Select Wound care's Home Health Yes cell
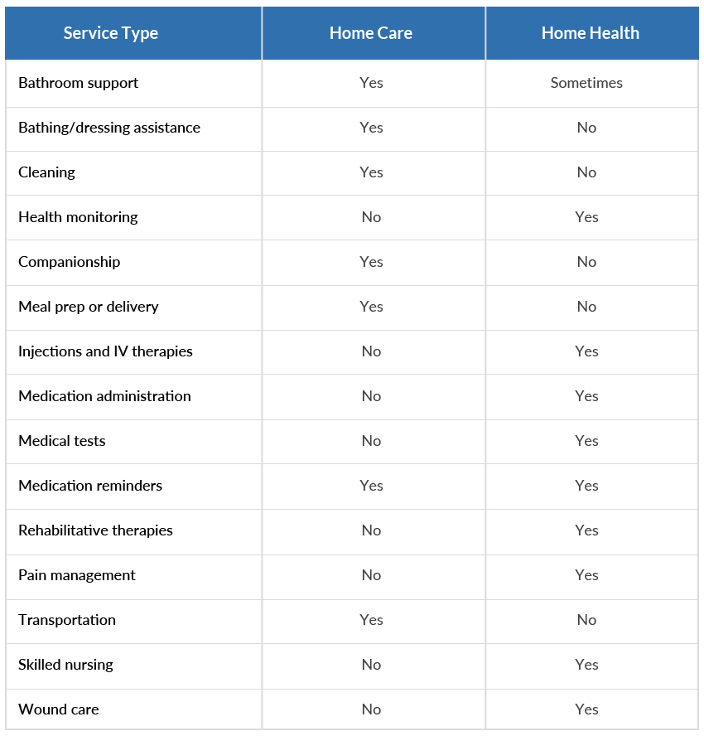Image resolution: width=704 pixels, height=736 pixels. click(x=586, y=709)
